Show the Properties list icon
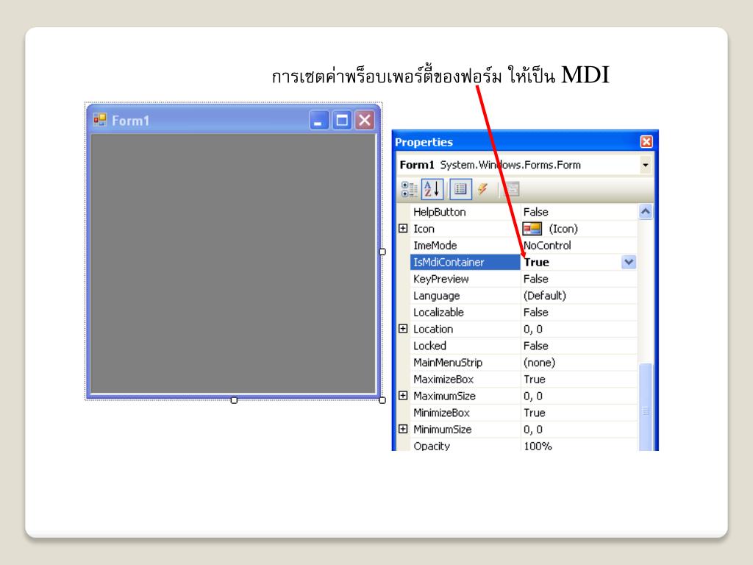 tap(460, 189)
